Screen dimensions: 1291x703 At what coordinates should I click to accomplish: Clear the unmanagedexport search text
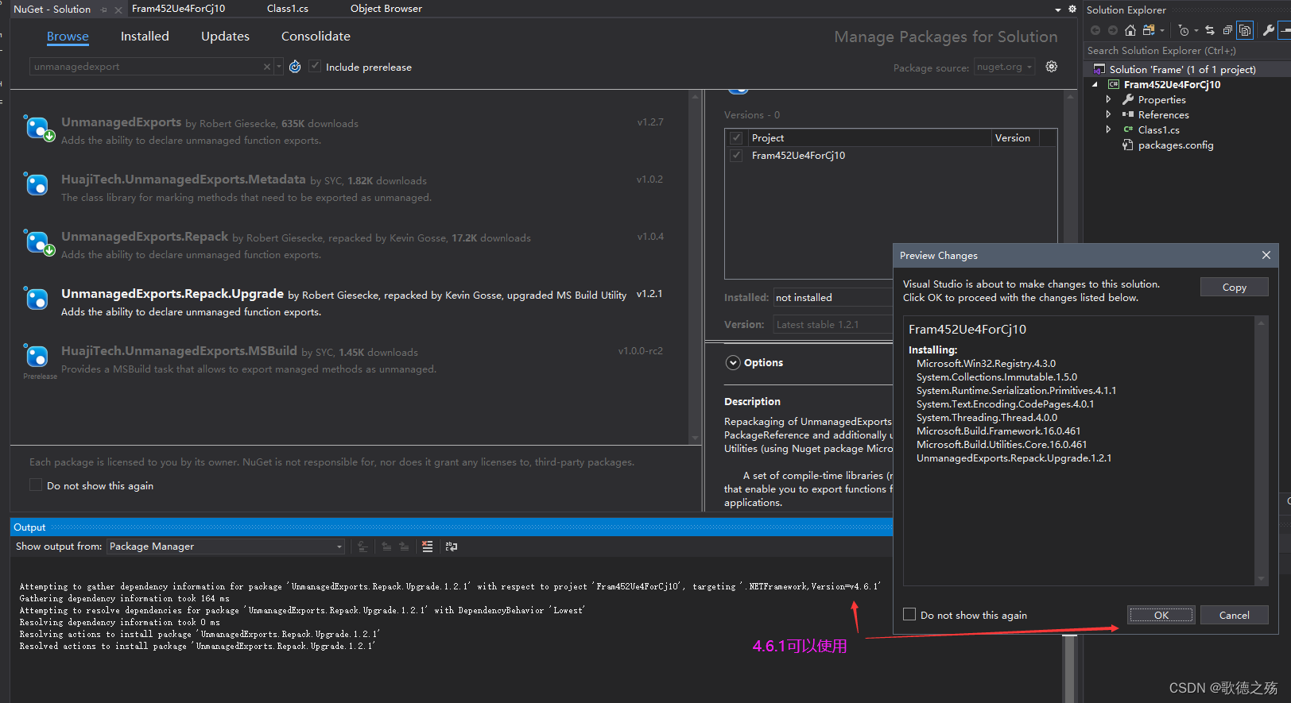(267, 67)
